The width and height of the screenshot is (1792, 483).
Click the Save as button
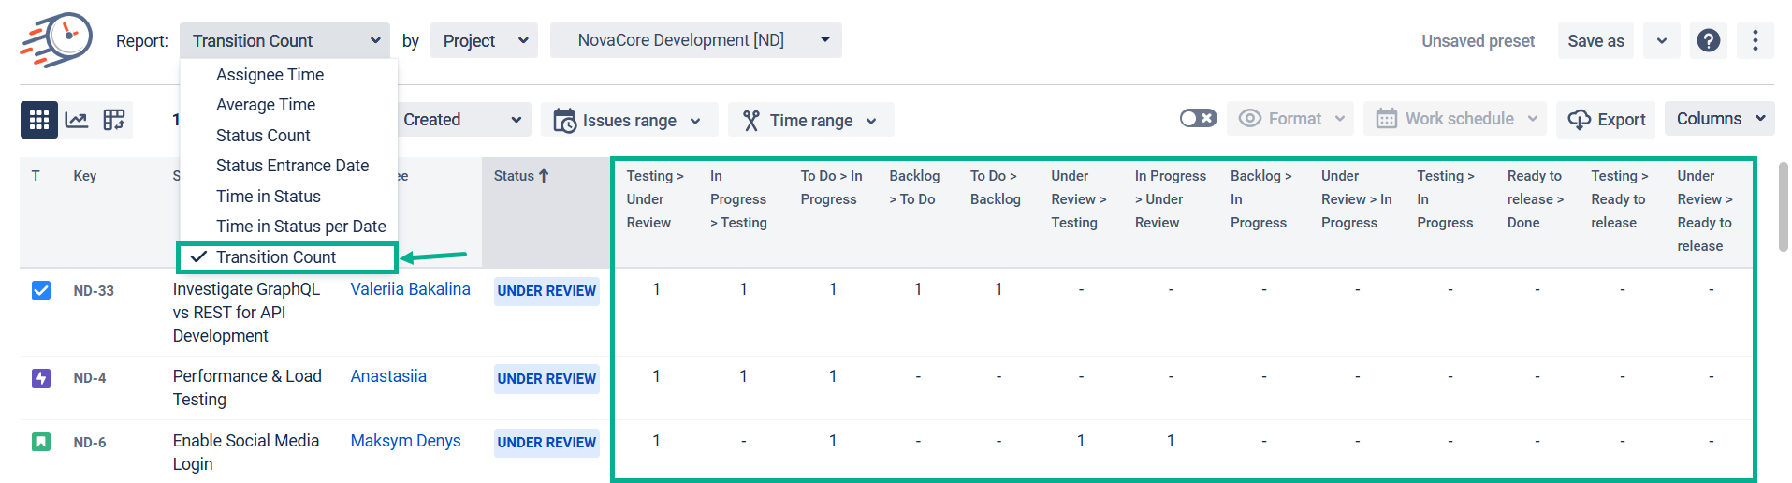click(1595, 40)
